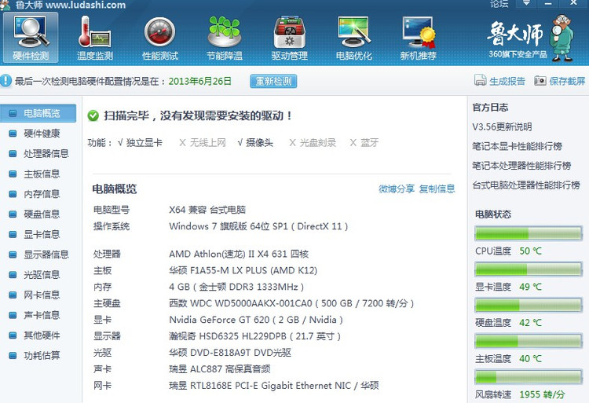
Task: Click the 复制信息 copy info link
Action: click(x=437, y=189)
